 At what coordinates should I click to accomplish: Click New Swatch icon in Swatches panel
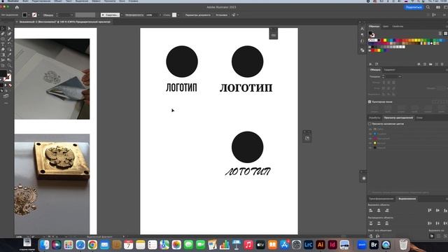tap(437, 64)
